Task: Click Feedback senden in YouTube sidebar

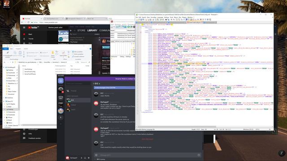Action: point(35,138)
